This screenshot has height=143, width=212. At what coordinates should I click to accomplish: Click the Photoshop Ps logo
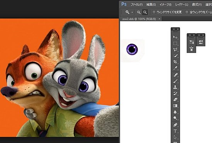pyautogui.click(x=124, y=4)
